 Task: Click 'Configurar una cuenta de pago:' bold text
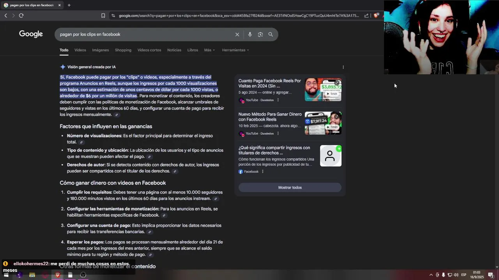tap(99, 226)
